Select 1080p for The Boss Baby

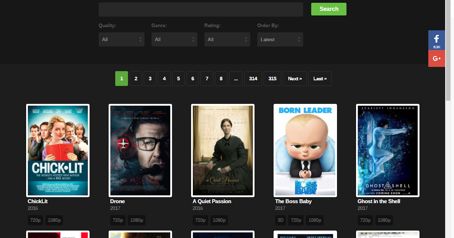coord(315,220)
